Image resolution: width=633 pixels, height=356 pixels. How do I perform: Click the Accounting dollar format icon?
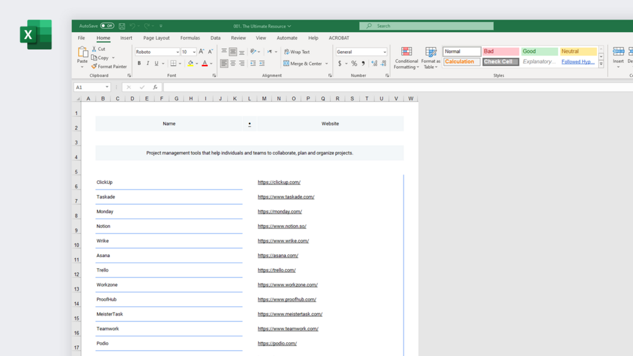pos(340,64)
